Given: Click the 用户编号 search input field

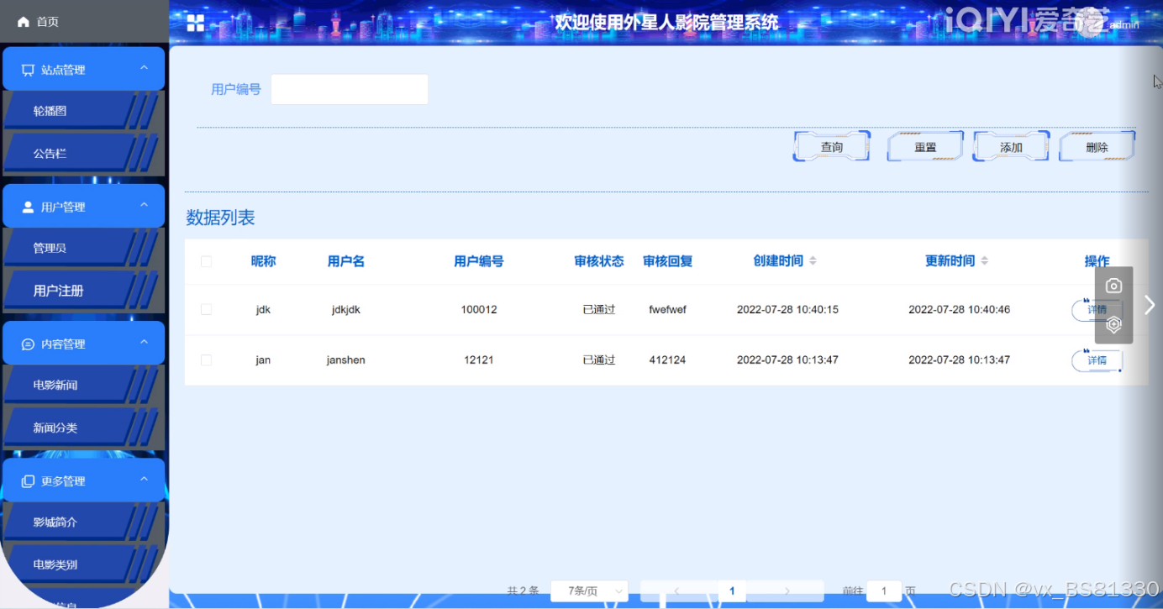Looking at the screenshot, I should 350,89.
